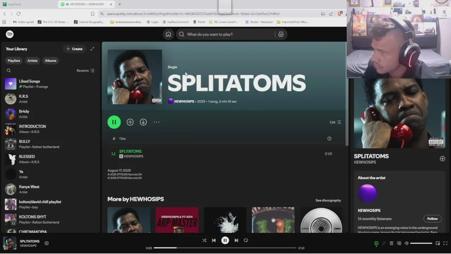451x254 pixels.
Task: Open KOLTONS SHYT playlist
Action: pyautogui.click(x=51, y=219)
